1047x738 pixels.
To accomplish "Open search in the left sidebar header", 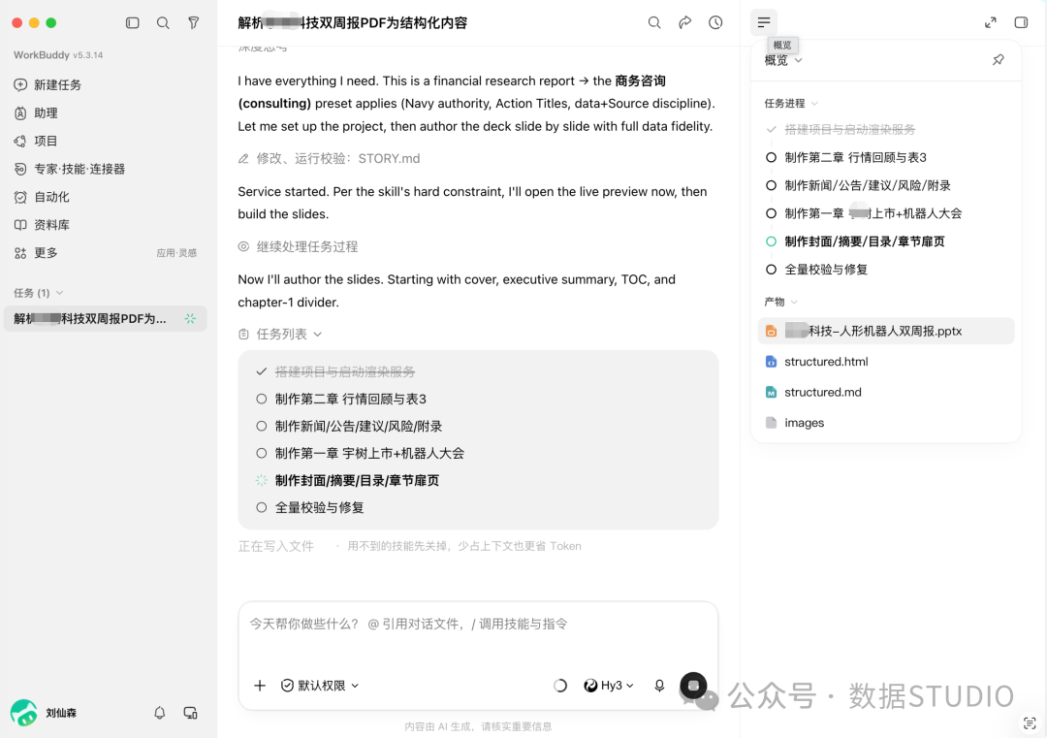I will [x=163, y=22].
